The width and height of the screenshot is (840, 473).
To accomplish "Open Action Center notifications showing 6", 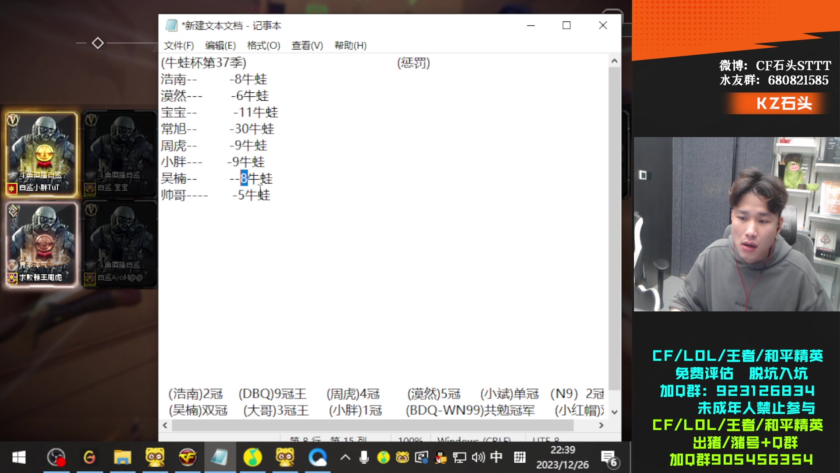I will [609, 458].
